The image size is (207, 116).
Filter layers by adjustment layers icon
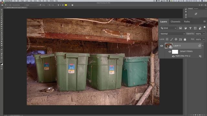tap(185, 28)
